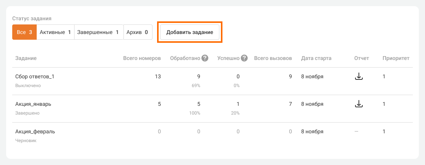The height and width of the screenshot is (165, 425).
Task: Click priority value of Акция_февраль row
Action: pyautogui.click(x=384, y=131)
